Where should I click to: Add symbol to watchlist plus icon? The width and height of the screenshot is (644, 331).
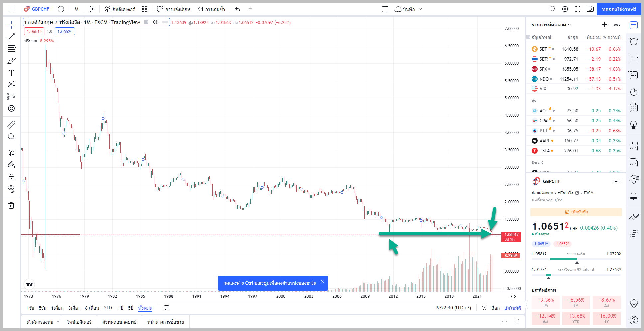604,25
